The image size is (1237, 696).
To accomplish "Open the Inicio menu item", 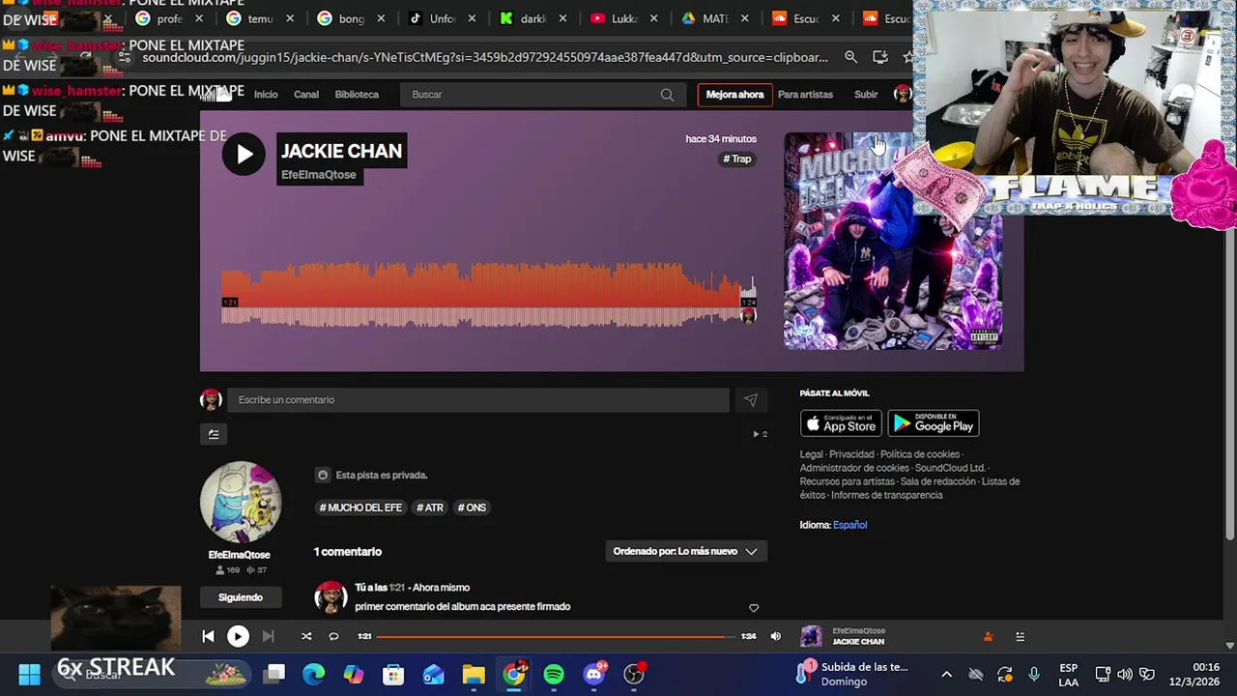I will pos(266,95).
